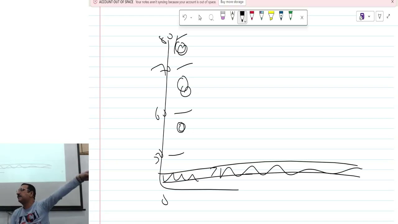Image resolution: width=398 pixels, height=224 pixels.
Task: Click the account error circle icon
Action: click(x=95, y=2)
